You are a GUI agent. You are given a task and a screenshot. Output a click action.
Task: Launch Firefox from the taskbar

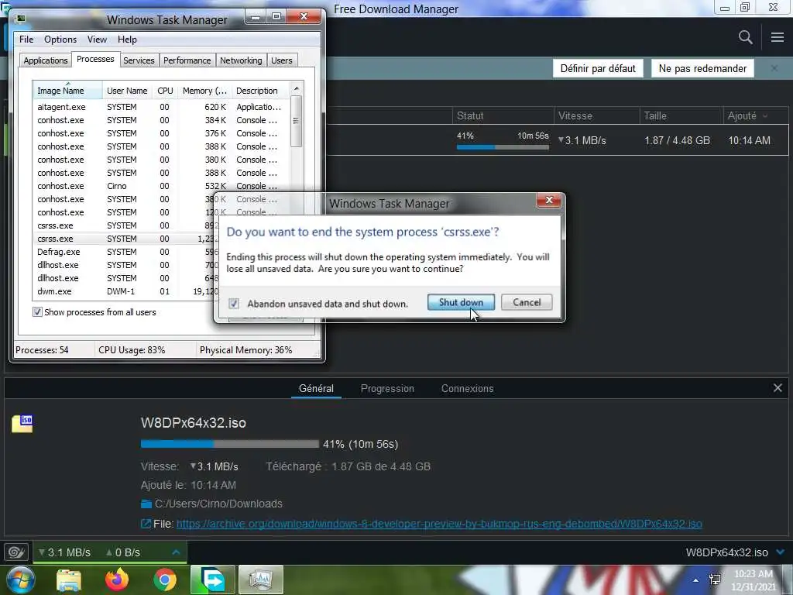click(117, 580)
